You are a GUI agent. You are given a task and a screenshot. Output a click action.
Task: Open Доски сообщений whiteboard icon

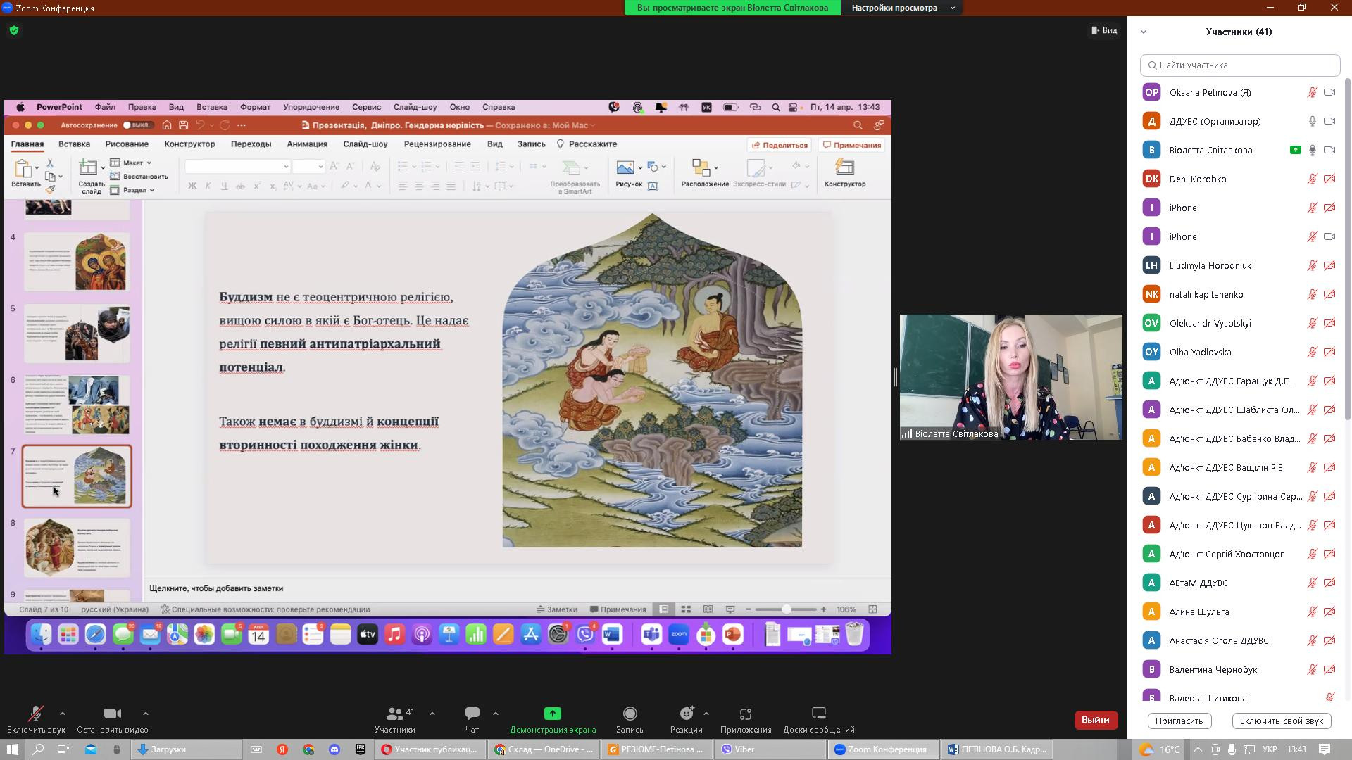click(x=818, y=714)
